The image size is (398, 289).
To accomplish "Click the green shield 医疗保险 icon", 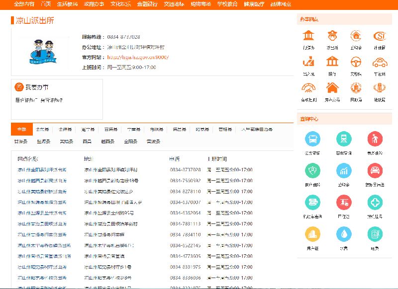I will (x=312, y=170).
